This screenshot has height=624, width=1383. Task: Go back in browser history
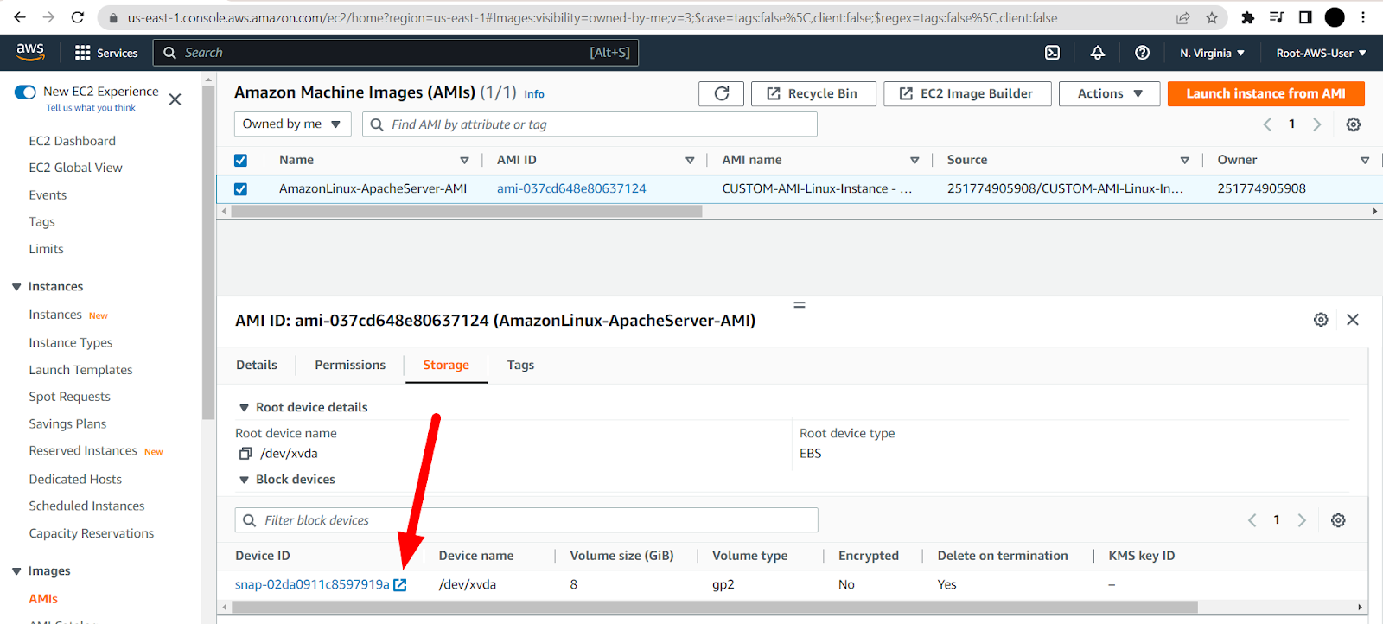(19, 17)
